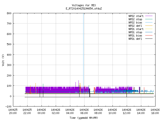Click the dark blue NPD1 stop legend line
160x120 pixels.
pyautogui.click(x=149, y=32)
